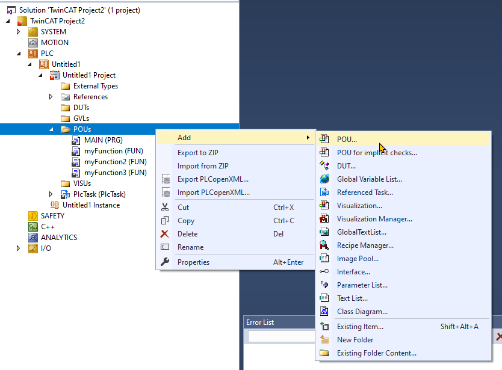
Task: Click the Text List icon
Action: [x=324, y=298]
